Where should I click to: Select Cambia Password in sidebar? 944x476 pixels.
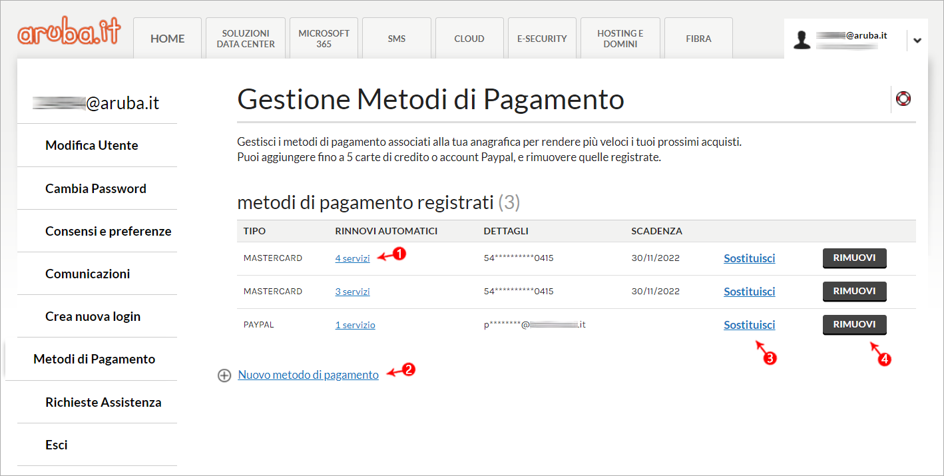coord(97,188)
